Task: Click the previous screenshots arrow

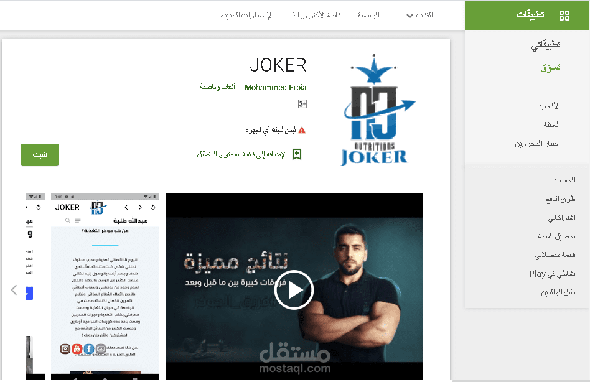Action: 14,290
